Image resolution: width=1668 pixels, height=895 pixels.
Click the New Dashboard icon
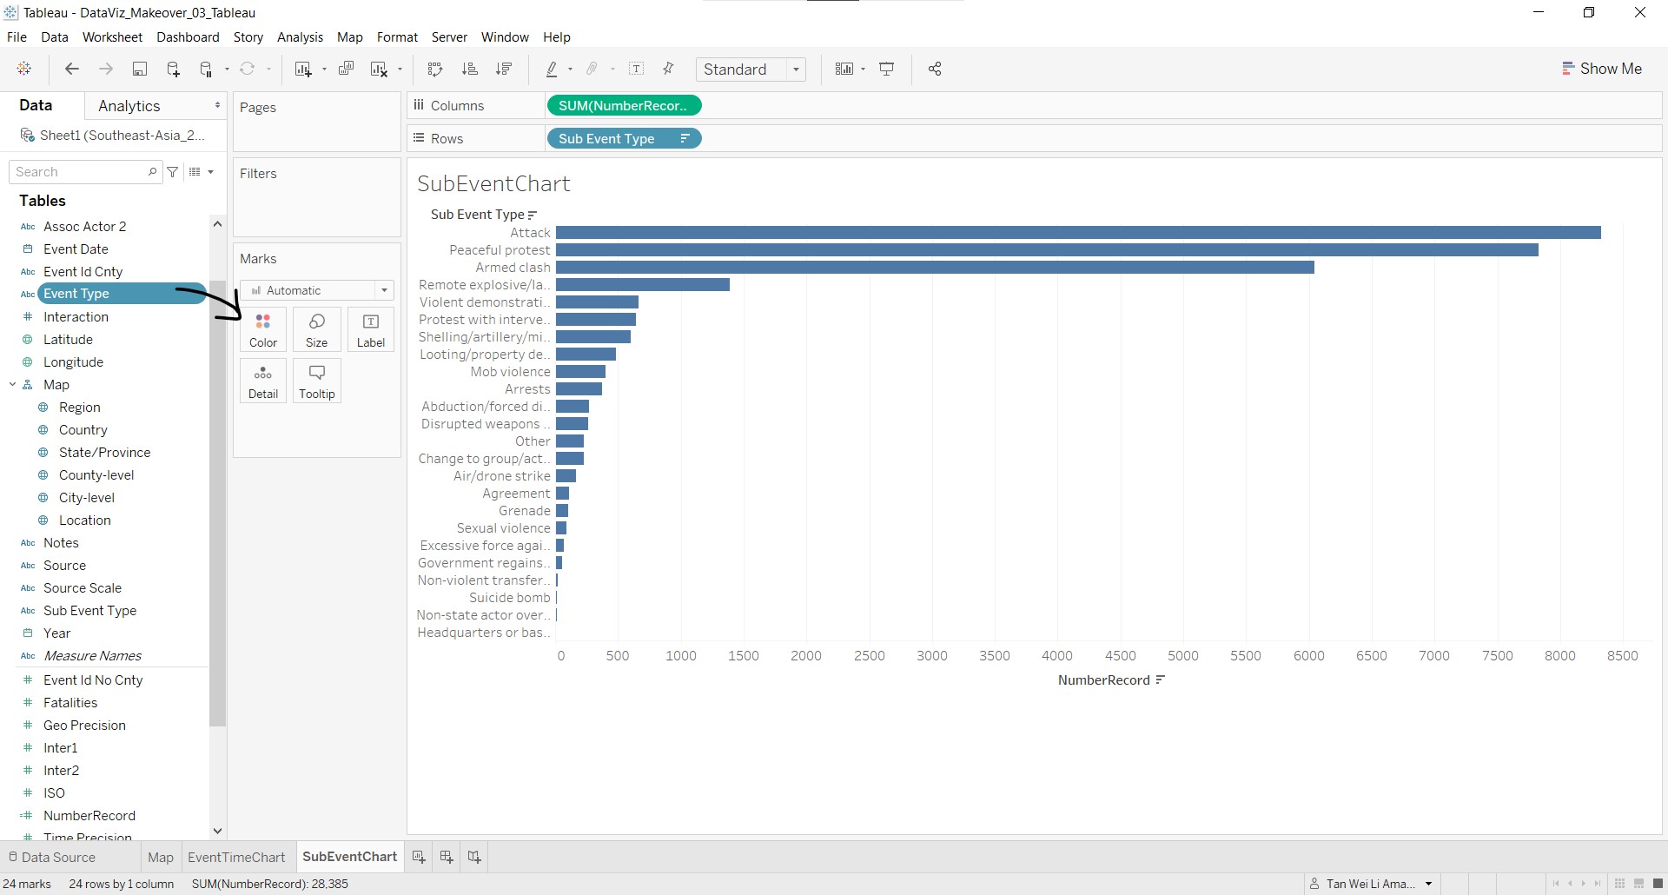click(447, 857)
